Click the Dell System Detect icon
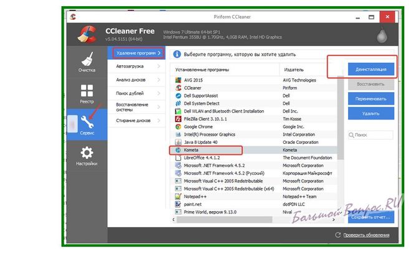Image resolution: width=411 pixels, height=254 pixels. 178,103
